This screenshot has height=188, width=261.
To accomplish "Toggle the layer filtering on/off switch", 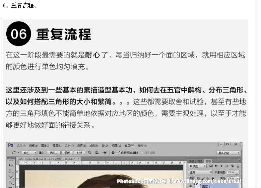I will coord(238,166).
